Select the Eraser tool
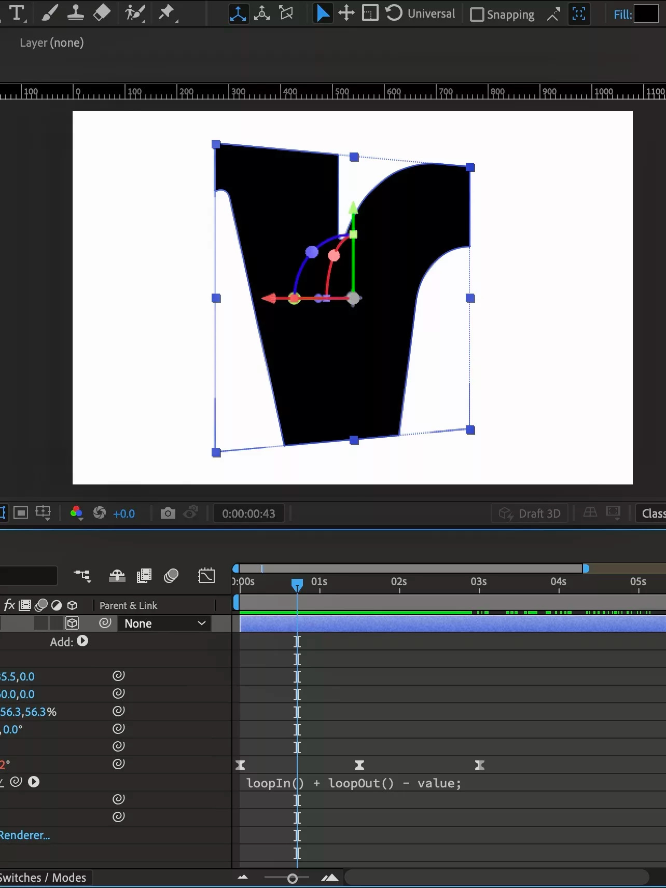Image resolution: width=666 pixels, height=888 pixels. click(x=102, y=13)
